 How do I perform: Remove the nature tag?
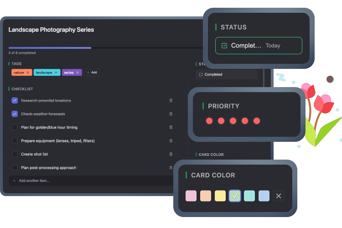point(27,73)
